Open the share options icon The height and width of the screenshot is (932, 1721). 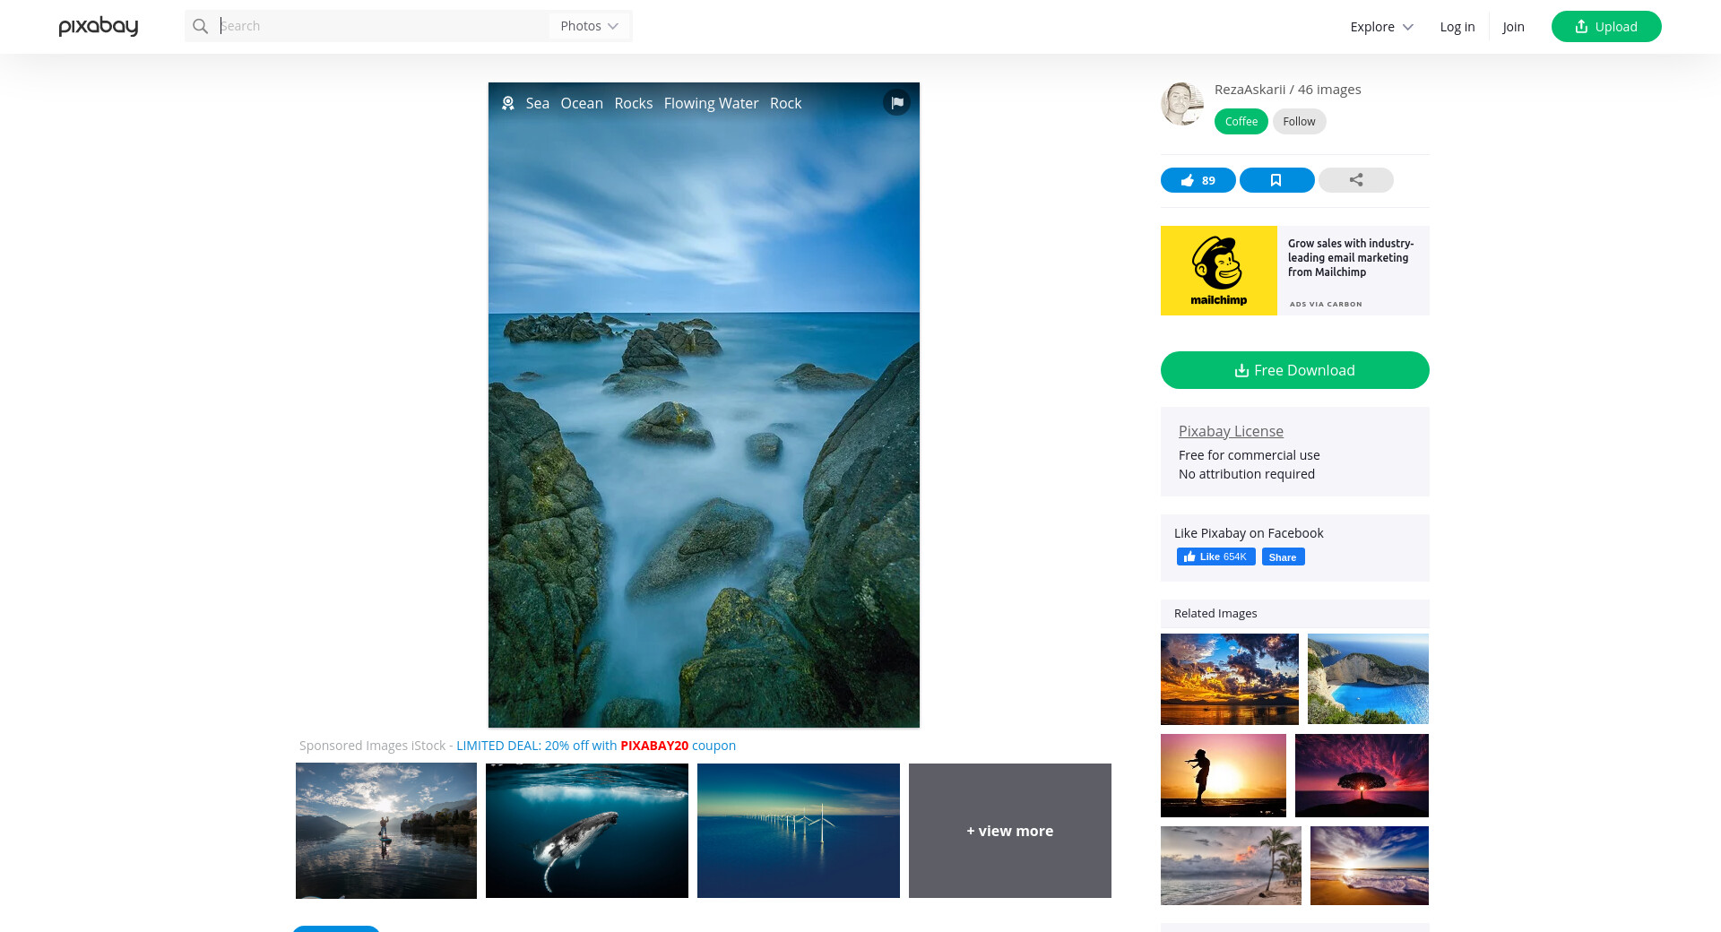(1355, 181)
